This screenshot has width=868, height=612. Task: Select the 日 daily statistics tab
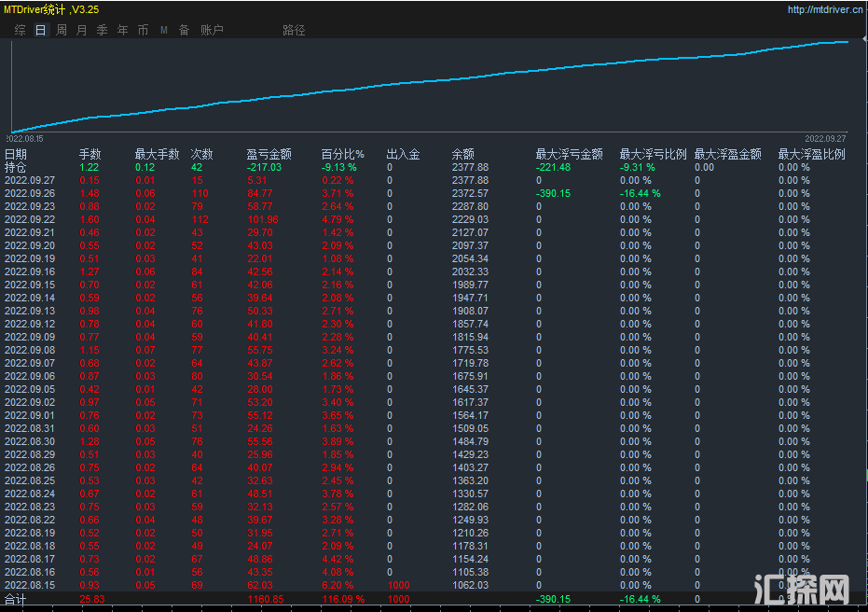click(x=40, y=30)
